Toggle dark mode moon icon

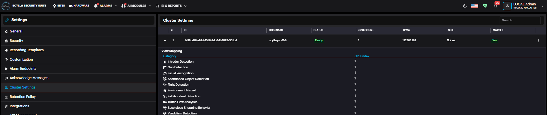pyautogui.click(x=465, y=6)
